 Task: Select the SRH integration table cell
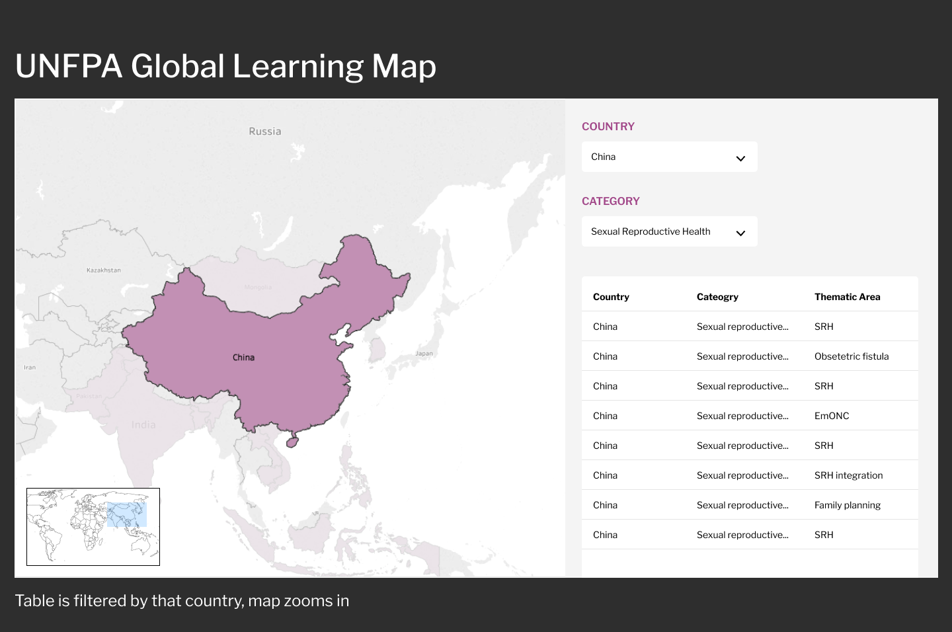coord(848,475)
